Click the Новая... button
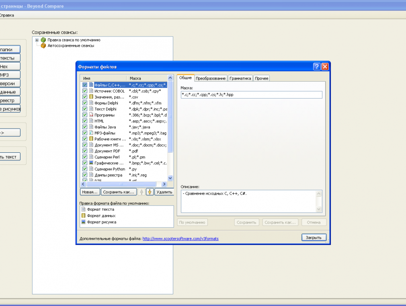Screen dimensions: 406x306 point(90,192)
